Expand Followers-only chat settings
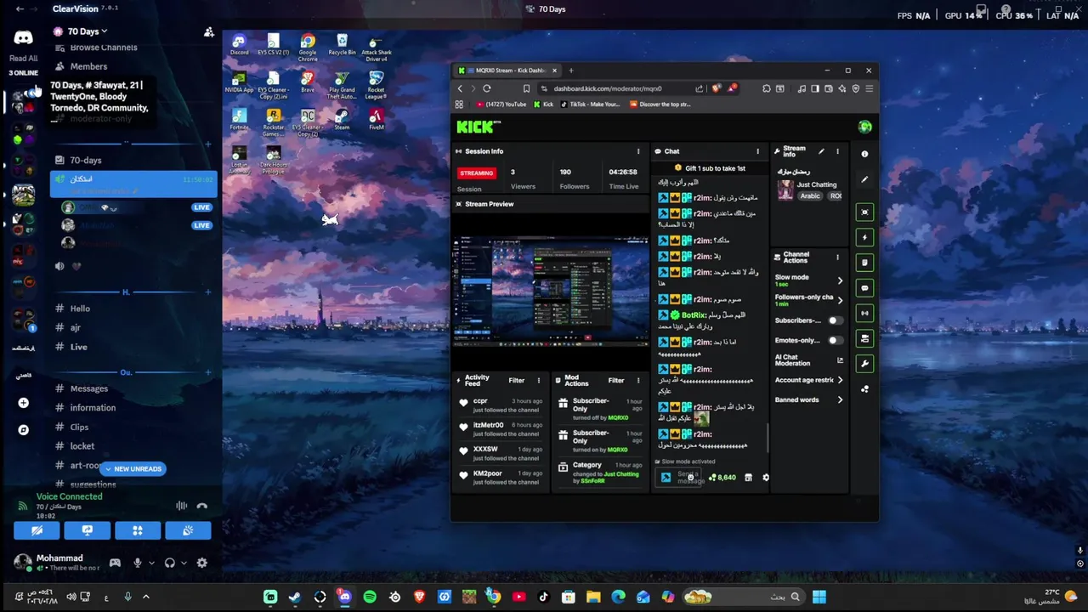Viewport: 1088px width, 612px height. point(840,300)
